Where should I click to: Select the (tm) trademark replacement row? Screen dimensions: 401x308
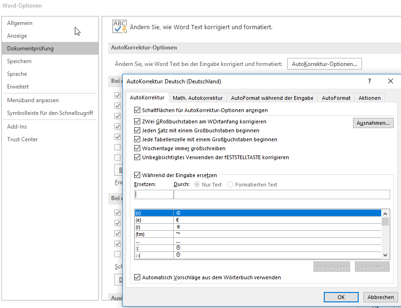pos(258,234)
